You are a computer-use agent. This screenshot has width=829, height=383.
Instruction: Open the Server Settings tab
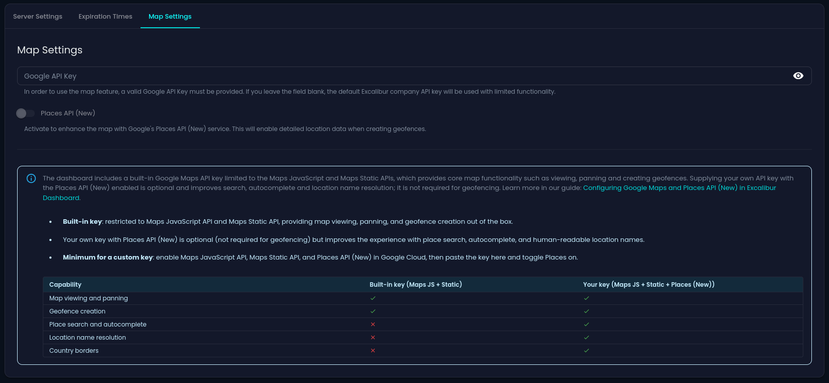38,17
